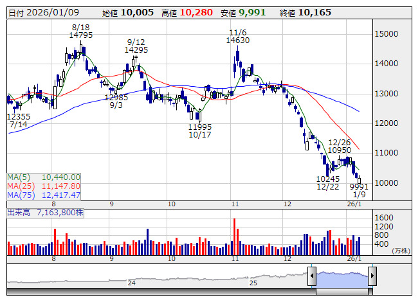Viewport: 420px width, 302px height.
Task: Click the 終値 10,165 closing price
Action: [306, 13]
